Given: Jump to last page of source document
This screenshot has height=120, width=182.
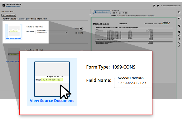Looking at the screenshot, I should click(126, 13).
